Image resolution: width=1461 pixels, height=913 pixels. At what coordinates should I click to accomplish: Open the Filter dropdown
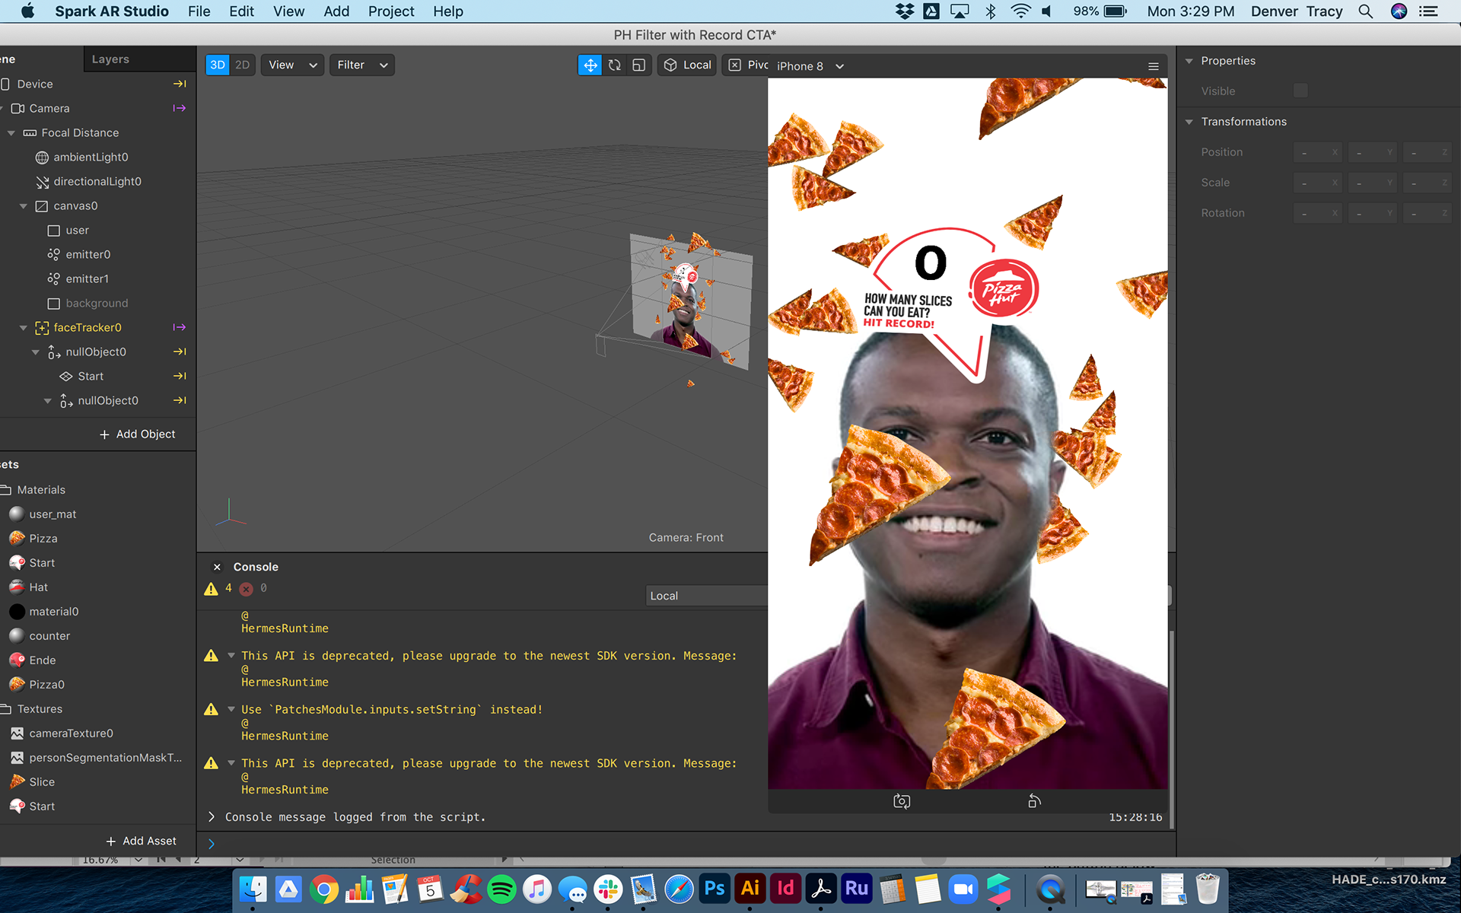click(362, 65)
